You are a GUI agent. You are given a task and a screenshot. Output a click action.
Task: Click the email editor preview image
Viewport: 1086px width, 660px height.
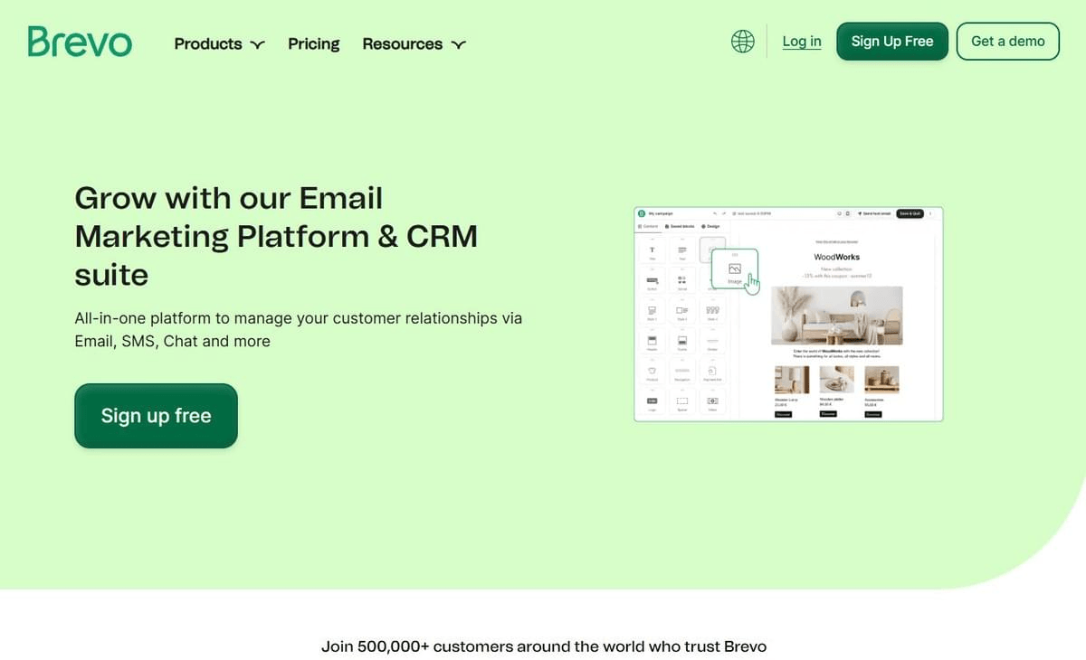(x=788, y=314)
